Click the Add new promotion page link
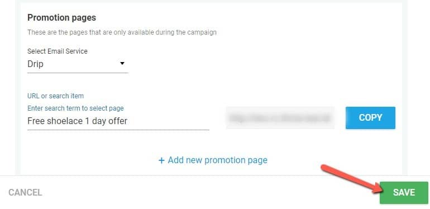 tap(213, 160)
